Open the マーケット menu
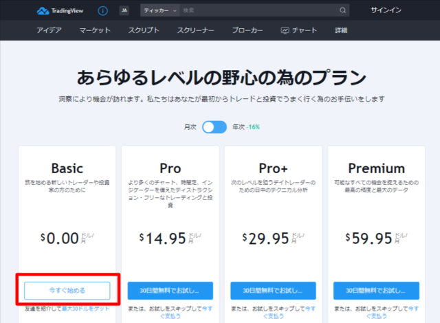This screenshot has height=323, width=440. point(95,30)
